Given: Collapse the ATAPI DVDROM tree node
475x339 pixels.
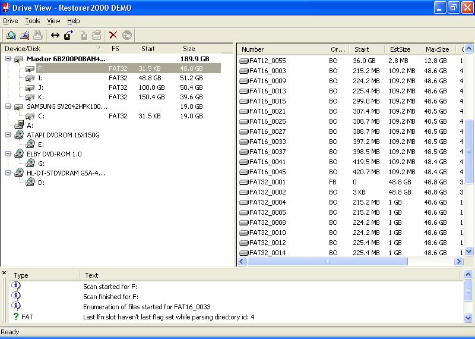Looking at the screenshot, I should point(8,135).
